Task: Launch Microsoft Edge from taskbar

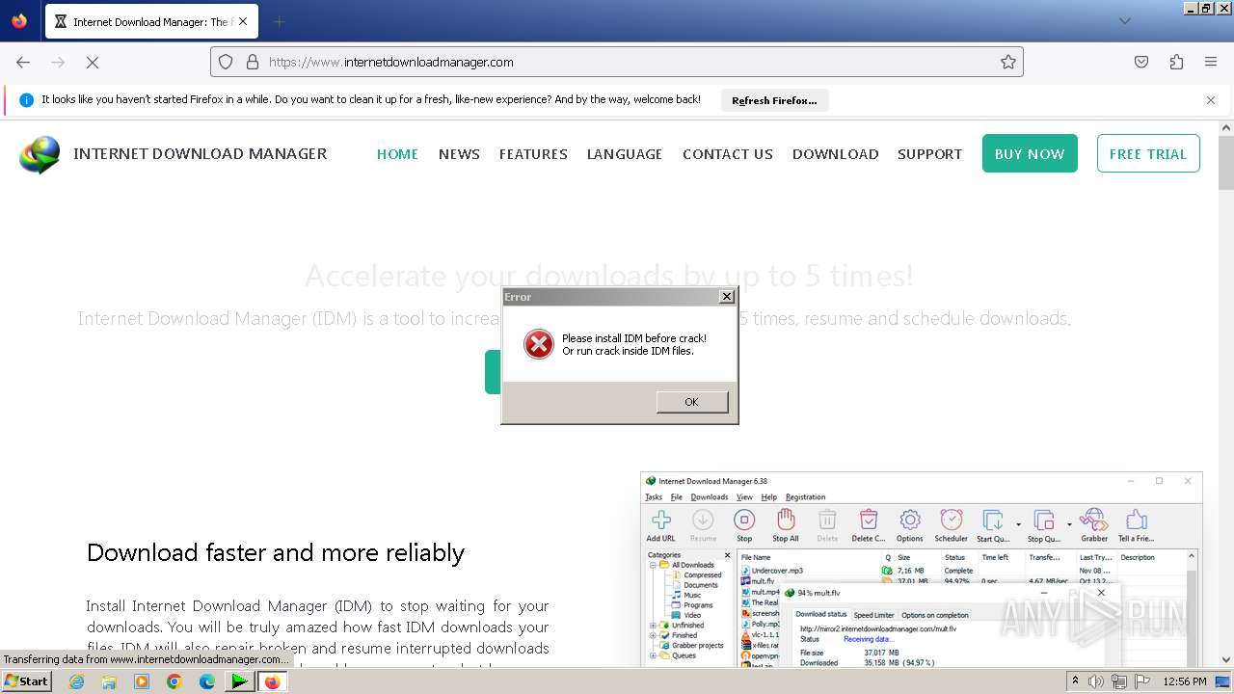Action: click(x=207, y=681)
